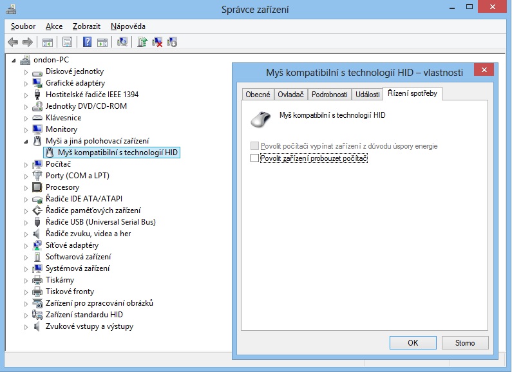Expand the Tiskové fronty node
The image size is (512, 372).
point(26,292)
